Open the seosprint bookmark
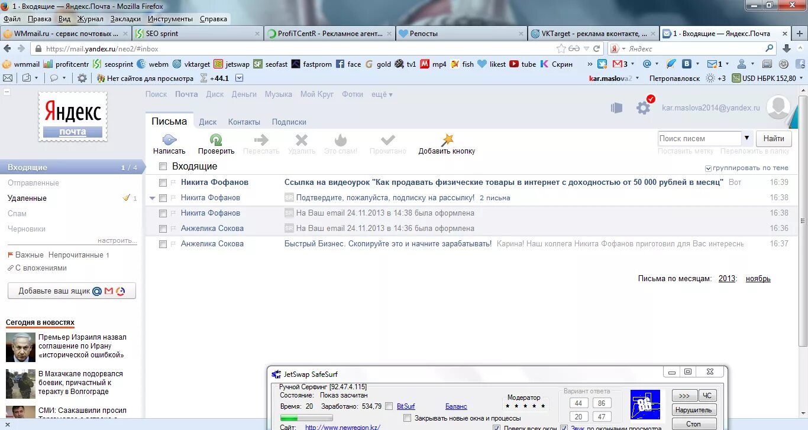Screen dimensions: 808x430 114,64
